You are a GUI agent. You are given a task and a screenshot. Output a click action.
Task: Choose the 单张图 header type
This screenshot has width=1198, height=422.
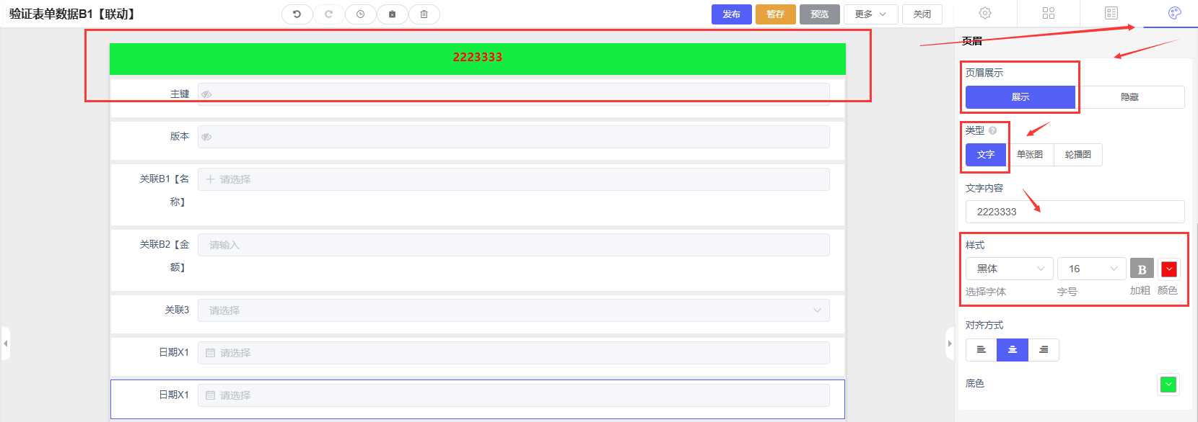1030,155
